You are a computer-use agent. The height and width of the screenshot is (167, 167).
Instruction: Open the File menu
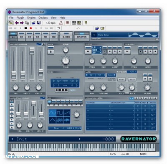[x=11, y=18]
